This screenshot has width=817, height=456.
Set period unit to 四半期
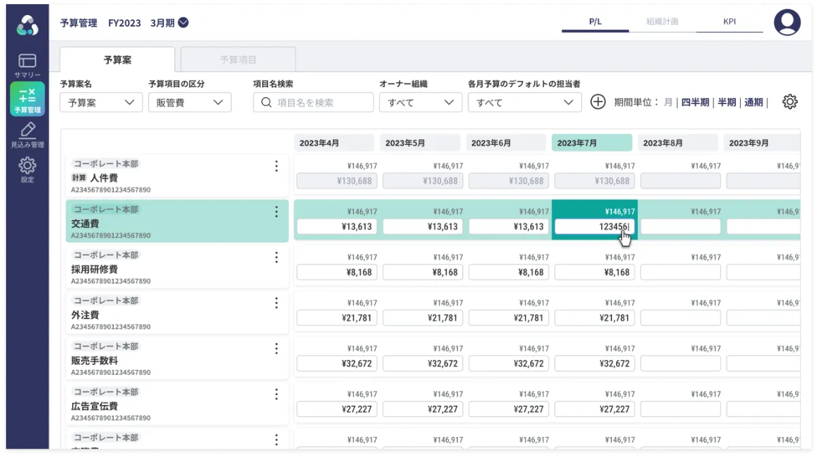694,102
